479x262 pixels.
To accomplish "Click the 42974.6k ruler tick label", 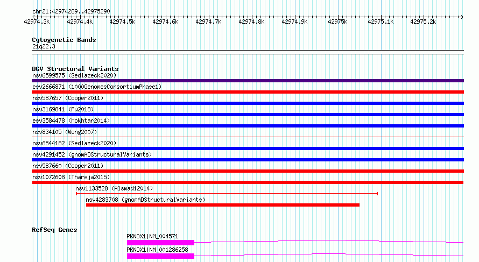I will [x=165, y=22].
